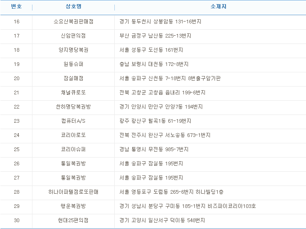Select store name 하나아파텔점로또판매
This screenshot has height=229, width=306.
(x=73, y=192)
